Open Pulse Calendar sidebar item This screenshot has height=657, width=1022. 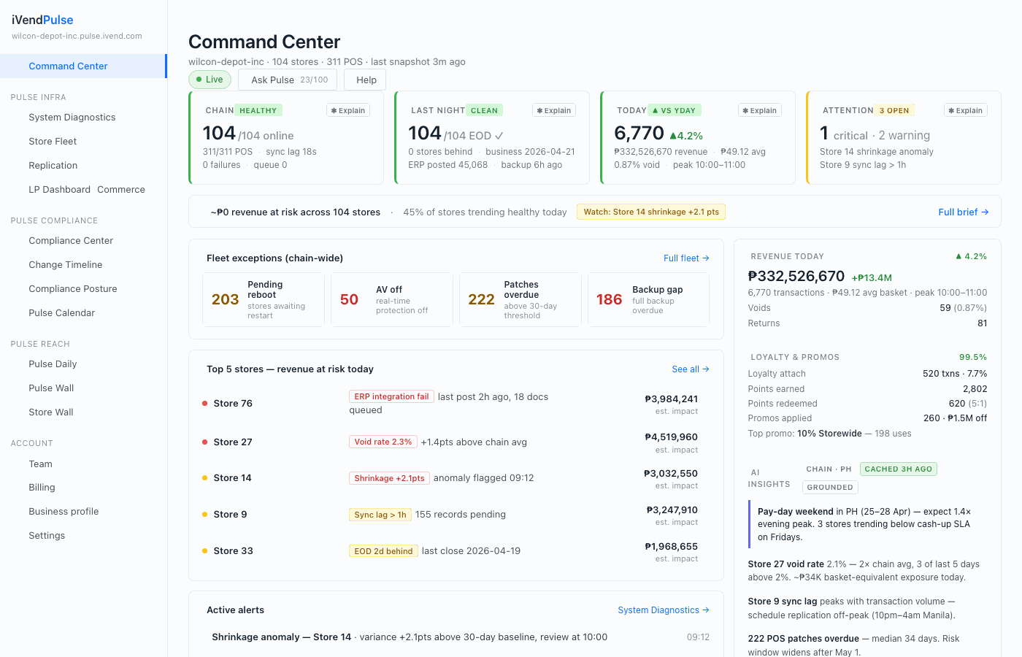tap(62, 312)
